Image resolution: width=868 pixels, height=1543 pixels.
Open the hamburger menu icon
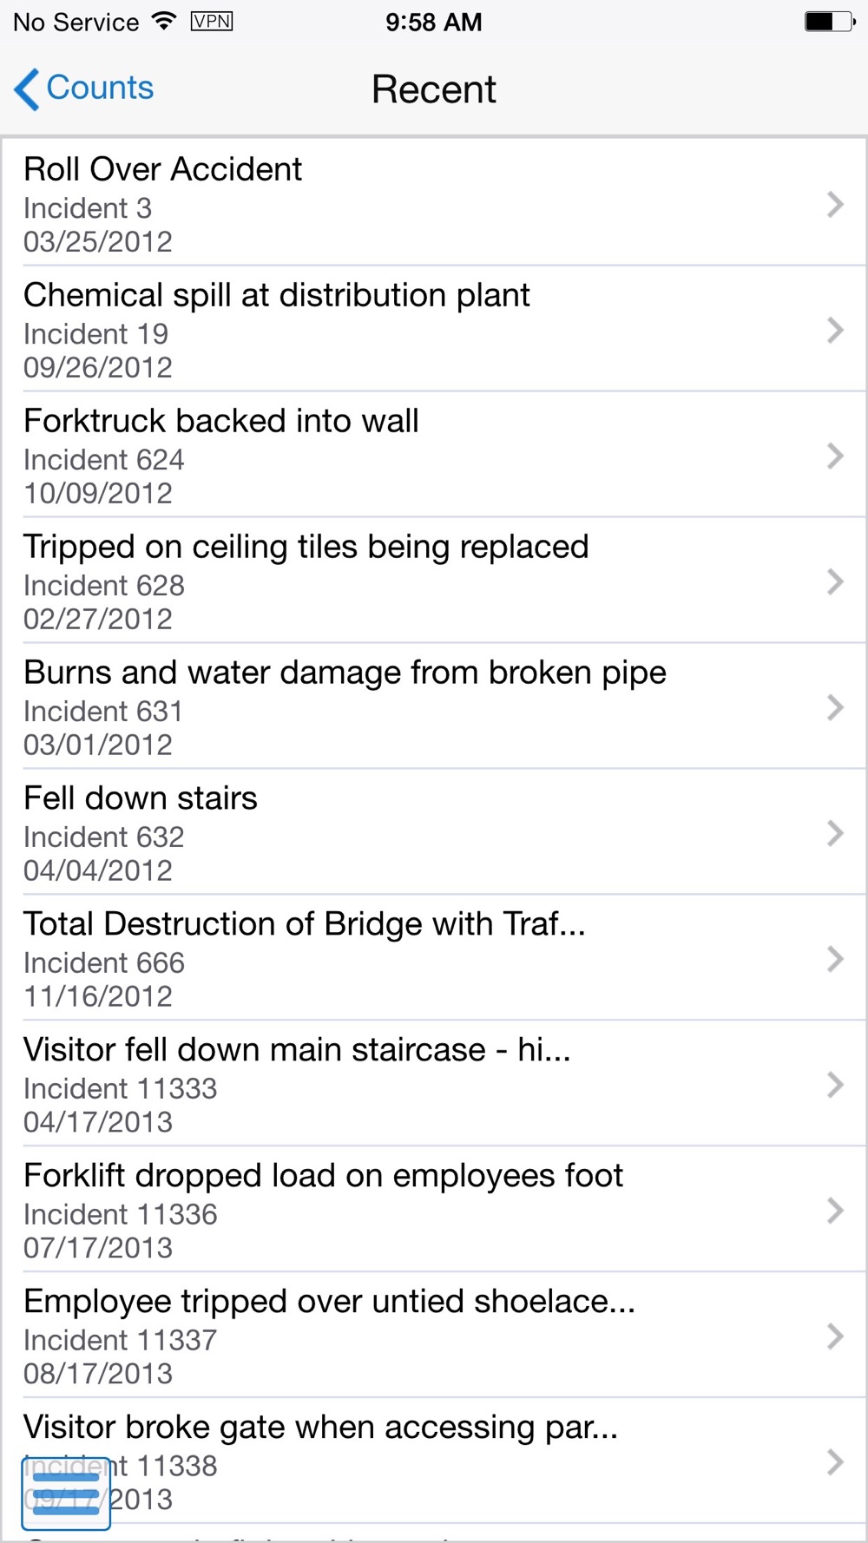[x=66, y=1494]
